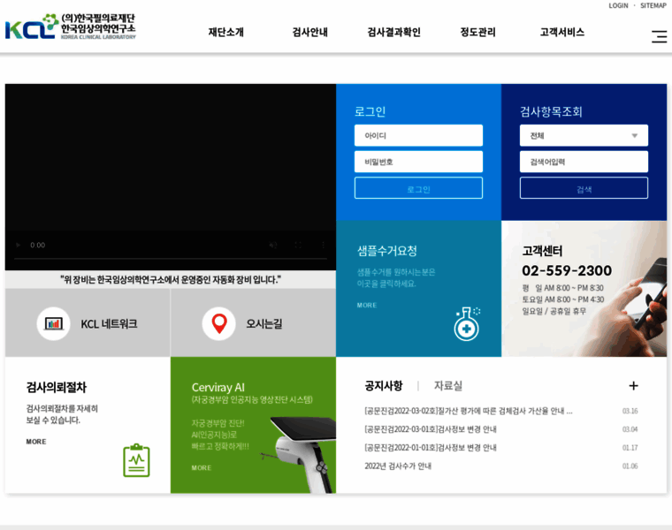Click the KCL 네트워크 chart icon
Screen dimensions: 672x530
point(54,323)
